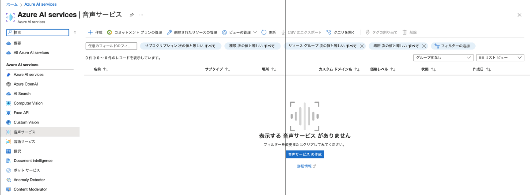Open the Content Moderator sidebar icon
Image resolution: width=530 pixels, height=195 pixels.
pyautogui.click(x=9, y=189)
